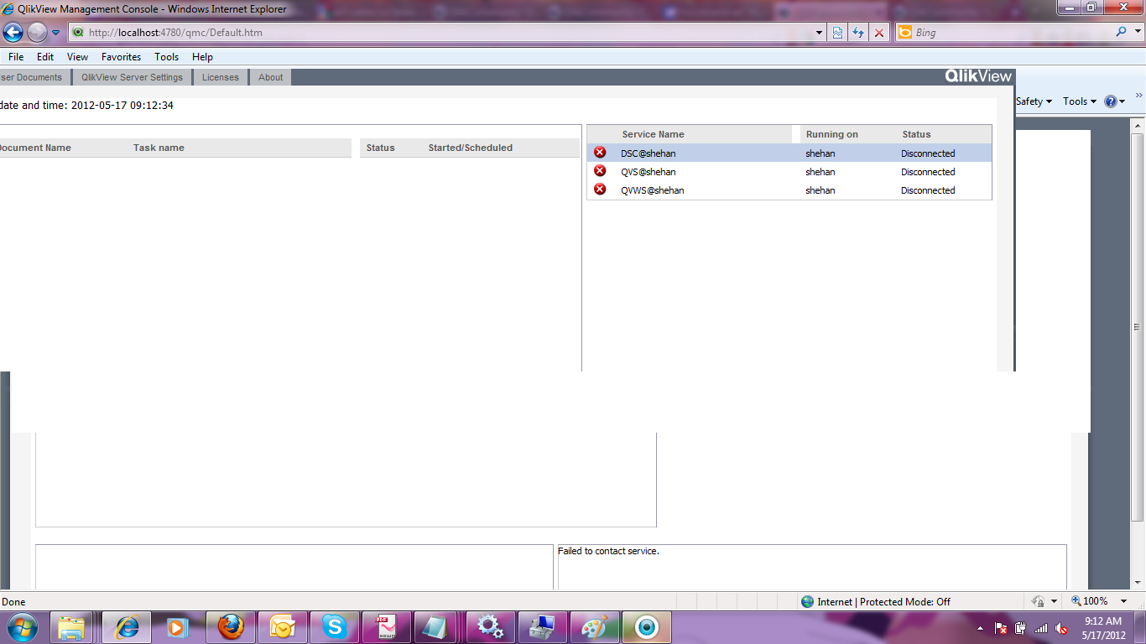The width and height of the screenshot is (1146, 644).
Task: Click the Started/Scheduled column header
Action: point(470,148)
